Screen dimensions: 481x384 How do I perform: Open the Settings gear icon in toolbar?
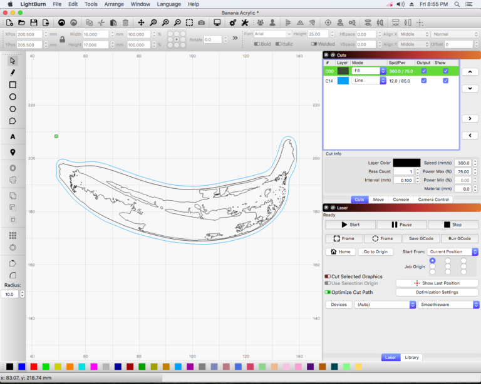232,23
